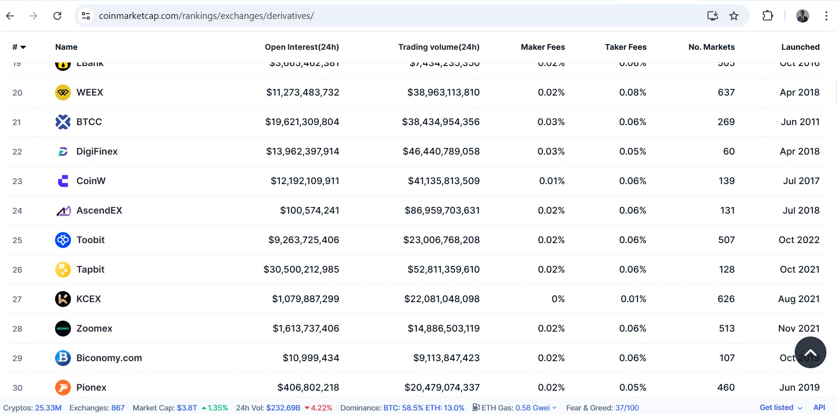
Task: Click the Toobit exchange logo icon
Action: (x=63, y=240)
